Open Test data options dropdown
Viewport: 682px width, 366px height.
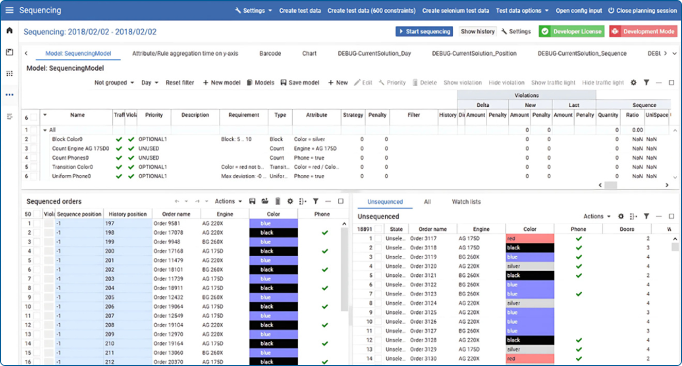522,10
